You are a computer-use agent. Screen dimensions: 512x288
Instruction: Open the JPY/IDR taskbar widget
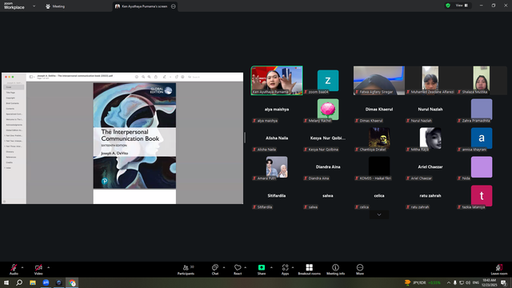pos(423,282)
